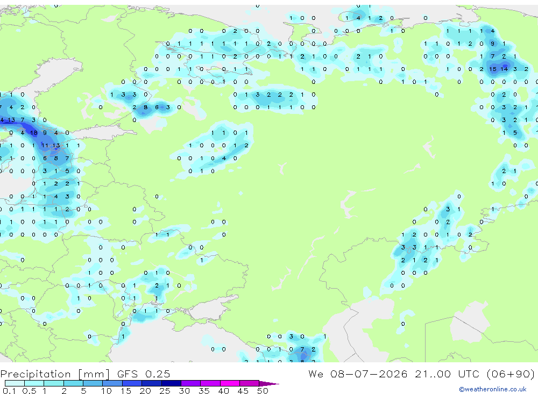Click the legend label "25"
This screenshot has height=394, width=538.
[x=165, y=391]
